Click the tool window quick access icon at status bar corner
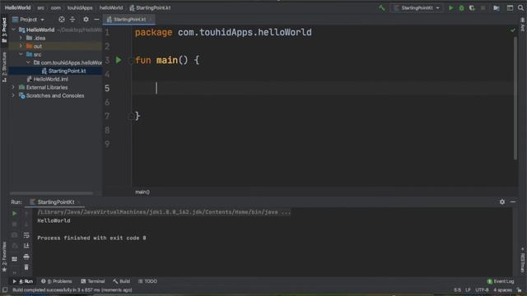The height and width of the screenshot is (296, 527). pos(5,290)
